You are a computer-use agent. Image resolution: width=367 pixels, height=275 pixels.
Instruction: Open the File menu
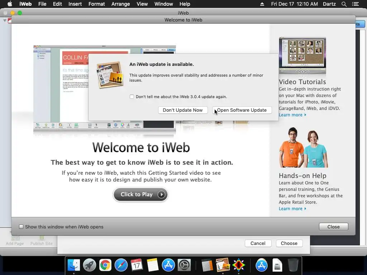pyautogui.click(x=42, y=4)
